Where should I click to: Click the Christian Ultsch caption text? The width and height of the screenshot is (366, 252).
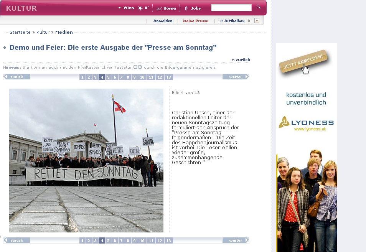coord(205,137)
